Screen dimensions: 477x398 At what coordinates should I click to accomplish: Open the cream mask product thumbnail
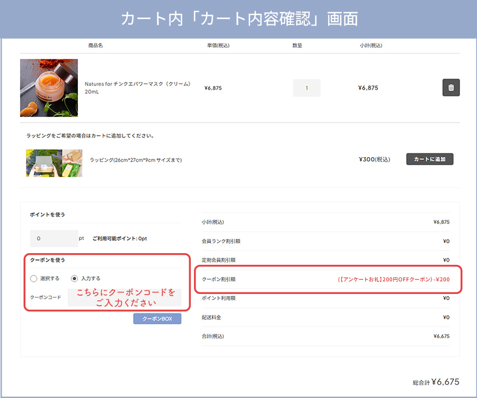[49, 88]
